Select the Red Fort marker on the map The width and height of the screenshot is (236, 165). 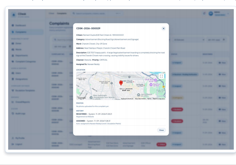pos(151,85)
